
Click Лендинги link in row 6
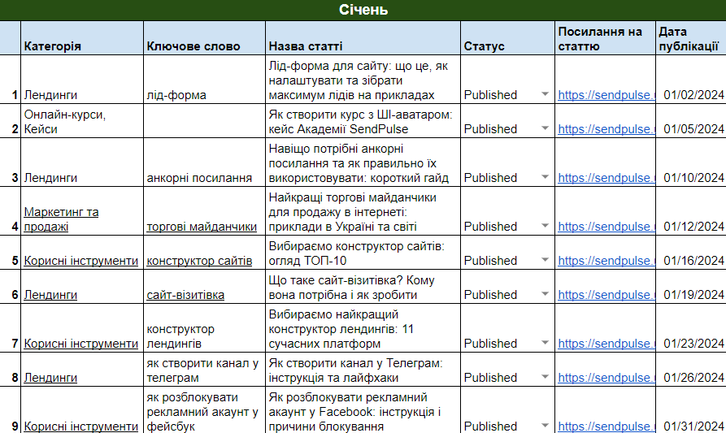tap(50, 295)
